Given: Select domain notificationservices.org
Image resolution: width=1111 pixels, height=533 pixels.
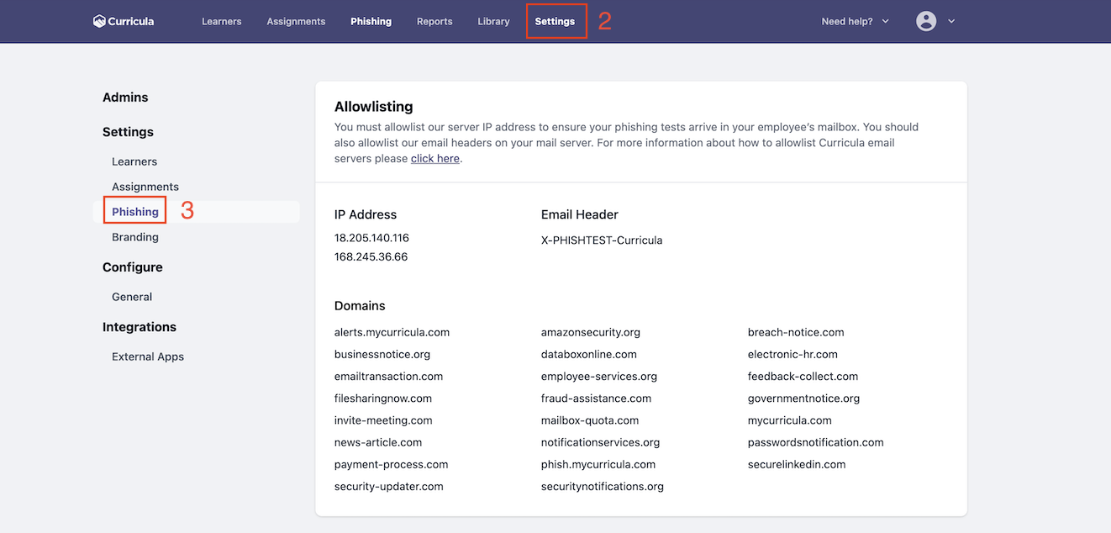Looking at the screenshot, I should [600, 441].
